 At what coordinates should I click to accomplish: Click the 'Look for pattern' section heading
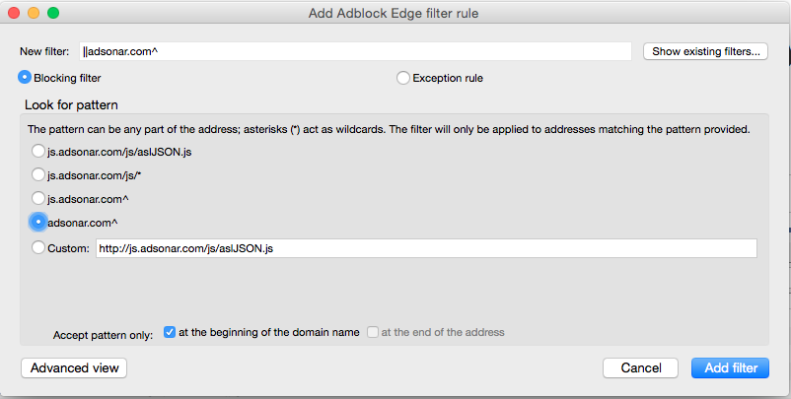[71, 105]
